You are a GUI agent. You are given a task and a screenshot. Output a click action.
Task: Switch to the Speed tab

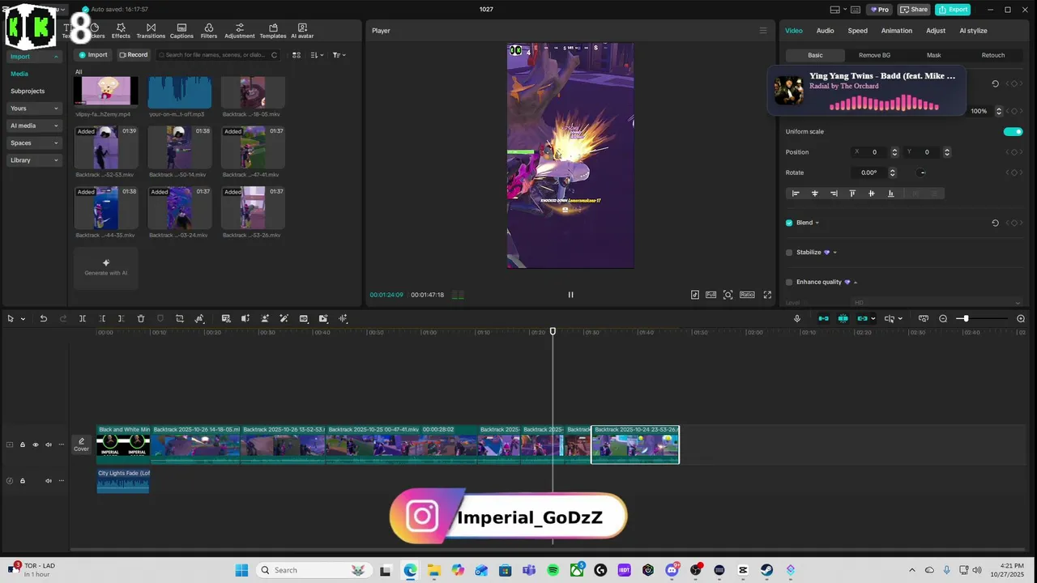click(857, 31)
